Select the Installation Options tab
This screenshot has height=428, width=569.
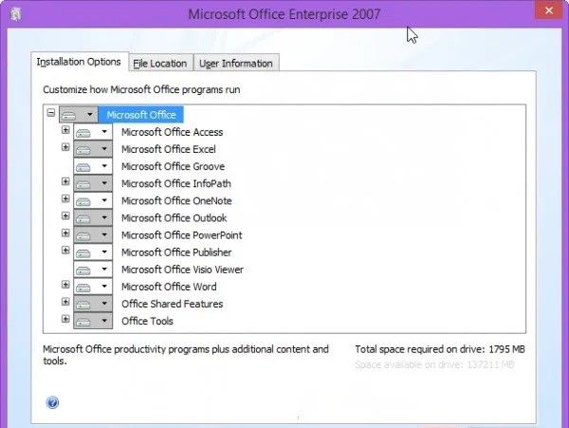tap(79, 62)
